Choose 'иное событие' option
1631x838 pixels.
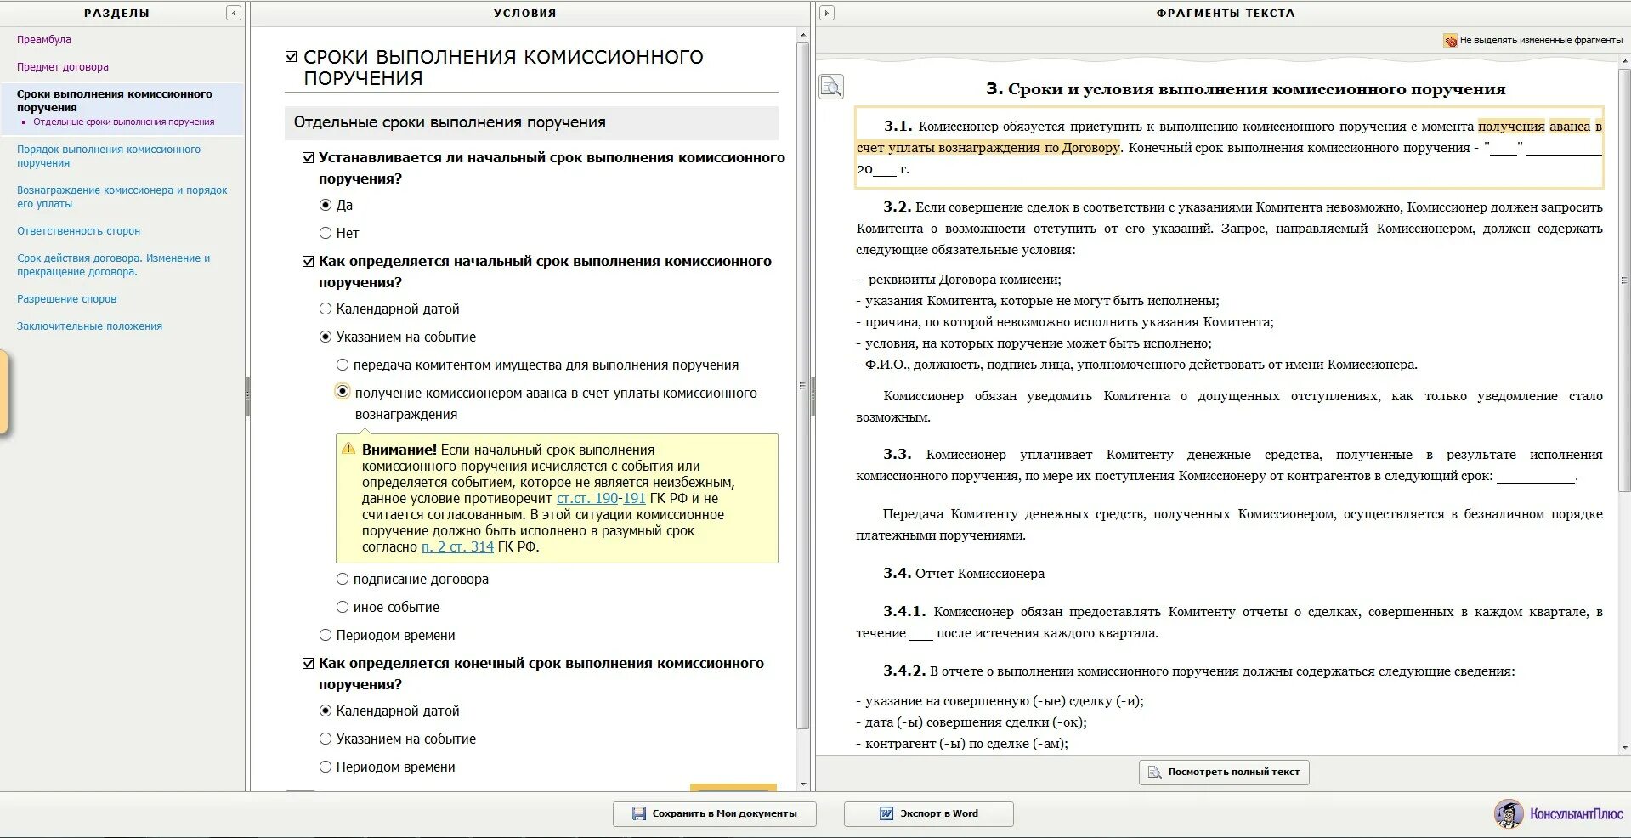[x=343, y=607]
